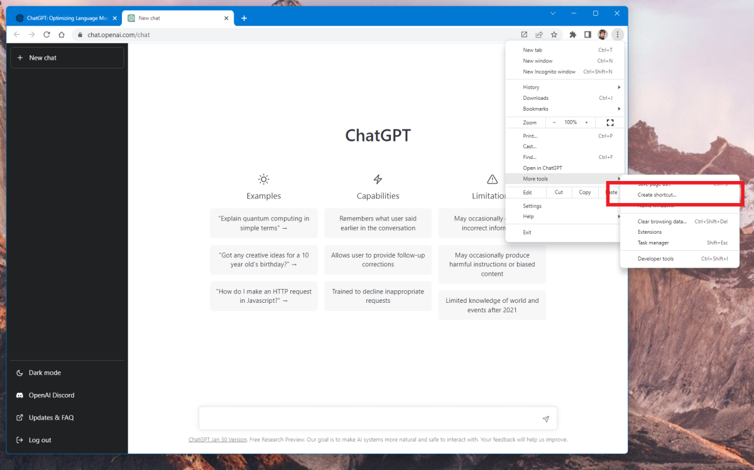Close the New chat tab
This screenshot has width=754, height=470.
point(227,18)
